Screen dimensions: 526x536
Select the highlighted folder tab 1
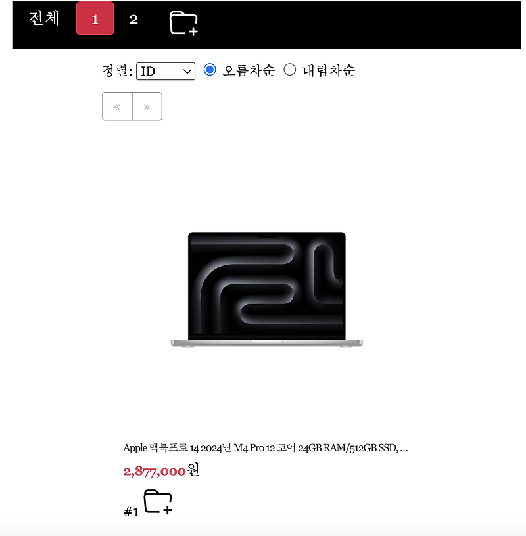[x=95, y=18]
